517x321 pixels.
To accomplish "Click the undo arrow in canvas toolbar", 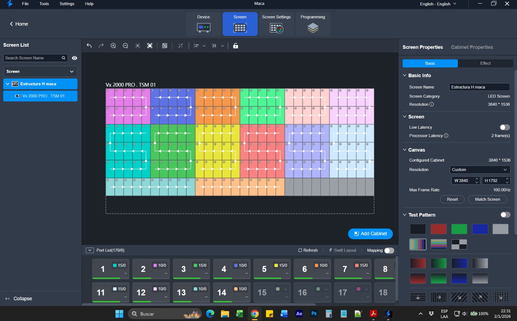I will click(89, 46).
